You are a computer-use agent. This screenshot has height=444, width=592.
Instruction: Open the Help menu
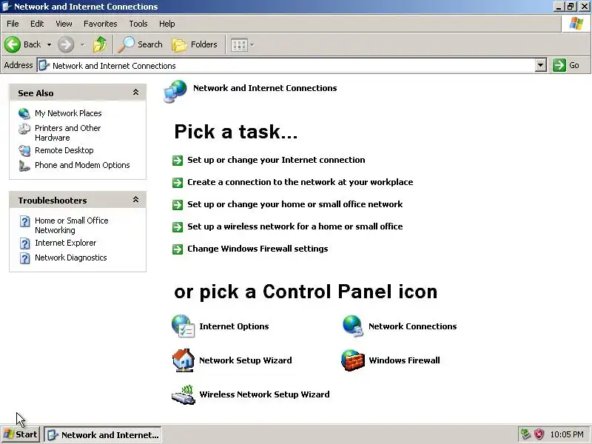[x=167, y=24]
